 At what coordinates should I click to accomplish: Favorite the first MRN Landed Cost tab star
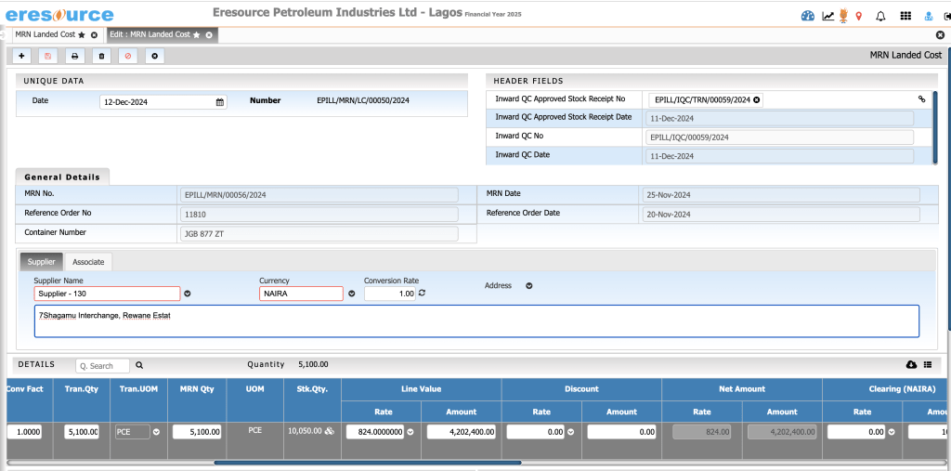[82, 34]
